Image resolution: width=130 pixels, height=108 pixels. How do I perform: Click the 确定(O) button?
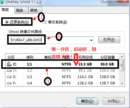[x=87, y=101]
